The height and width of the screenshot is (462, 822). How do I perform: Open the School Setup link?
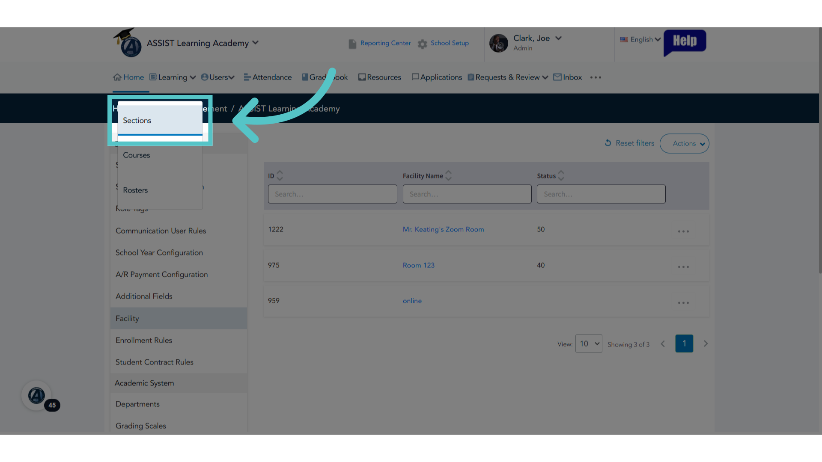tap(450, 43)
